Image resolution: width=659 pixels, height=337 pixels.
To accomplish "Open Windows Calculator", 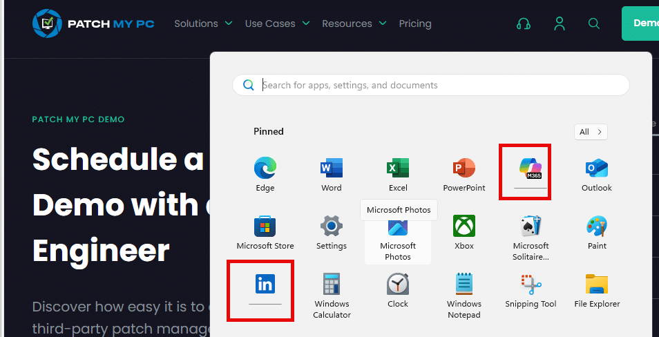I will coord(332,296).
